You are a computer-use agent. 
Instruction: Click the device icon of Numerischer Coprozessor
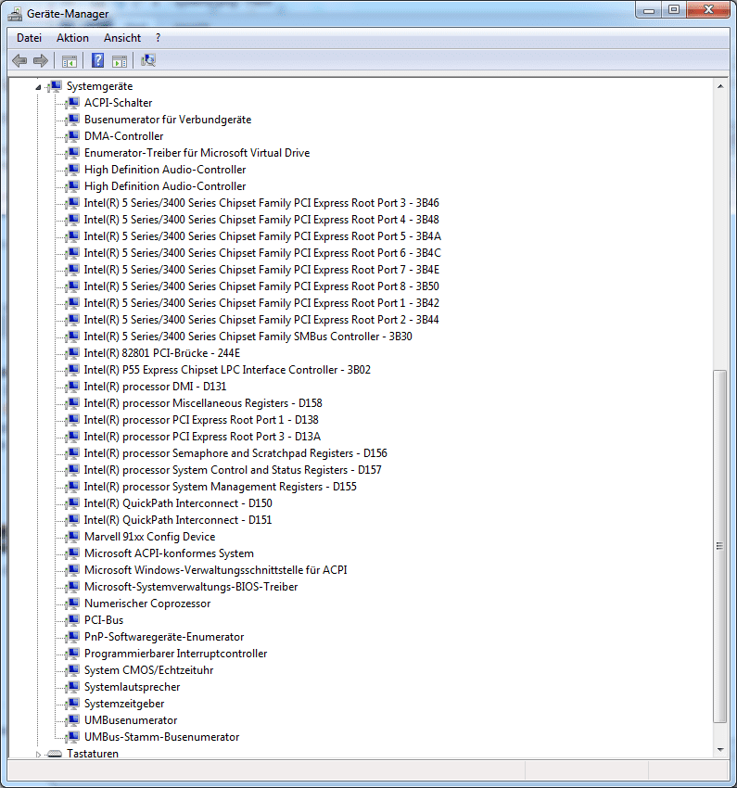(73, 604)
